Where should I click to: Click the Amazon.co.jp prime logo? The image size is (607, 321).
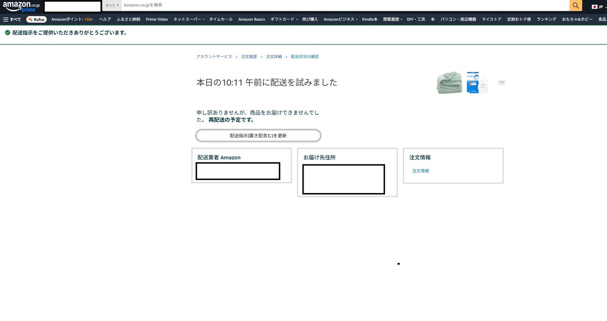coord(21,6)
